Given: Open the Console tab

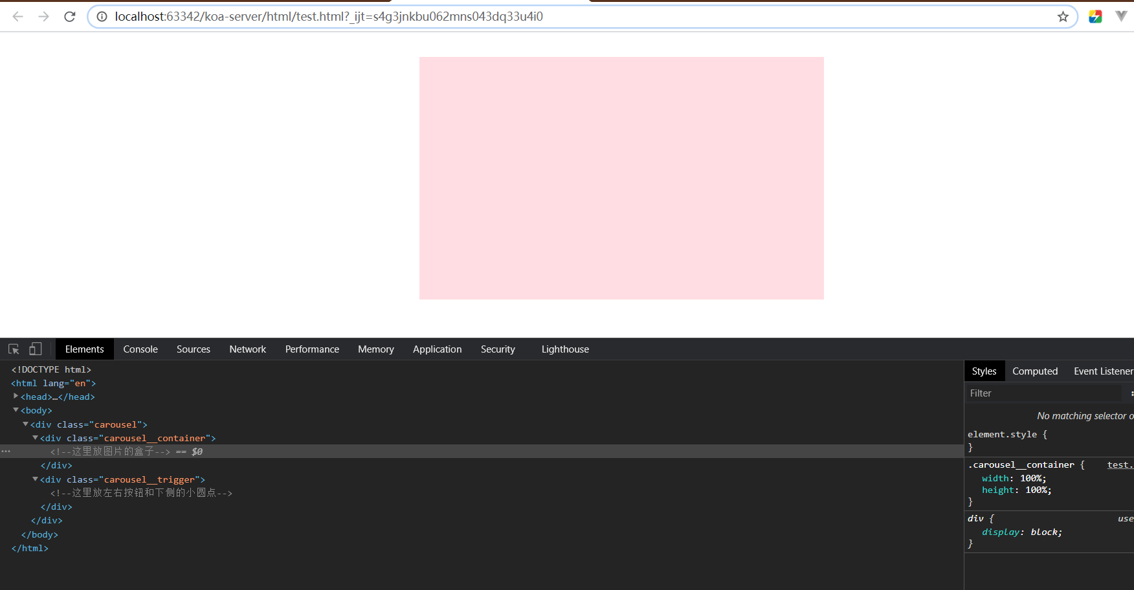Looking at the screenshot, I should (x=140, y=349).
